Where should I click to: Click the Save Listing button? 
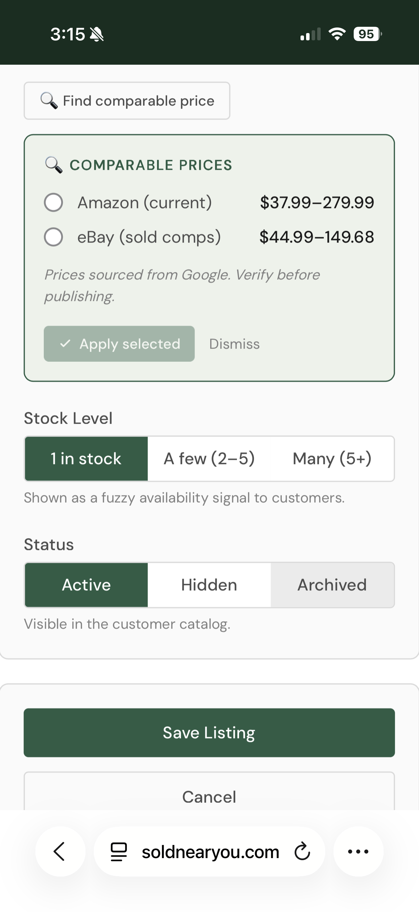pos(209,733)
